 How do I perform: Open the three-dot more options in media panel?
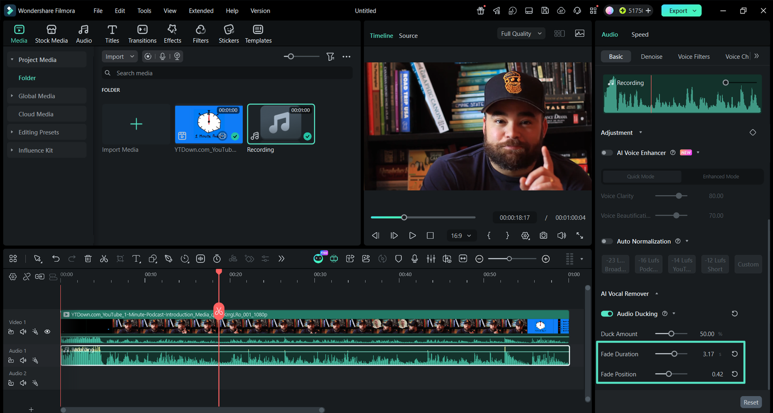tap(346, 57)
